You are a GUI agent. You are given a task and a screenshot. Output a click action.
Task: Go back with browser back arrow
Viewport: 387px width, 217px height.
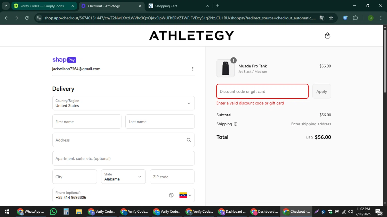(x=6, y=18)
